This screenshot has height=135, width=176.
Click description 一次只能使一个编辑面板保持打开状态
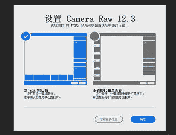click(119, 94)
